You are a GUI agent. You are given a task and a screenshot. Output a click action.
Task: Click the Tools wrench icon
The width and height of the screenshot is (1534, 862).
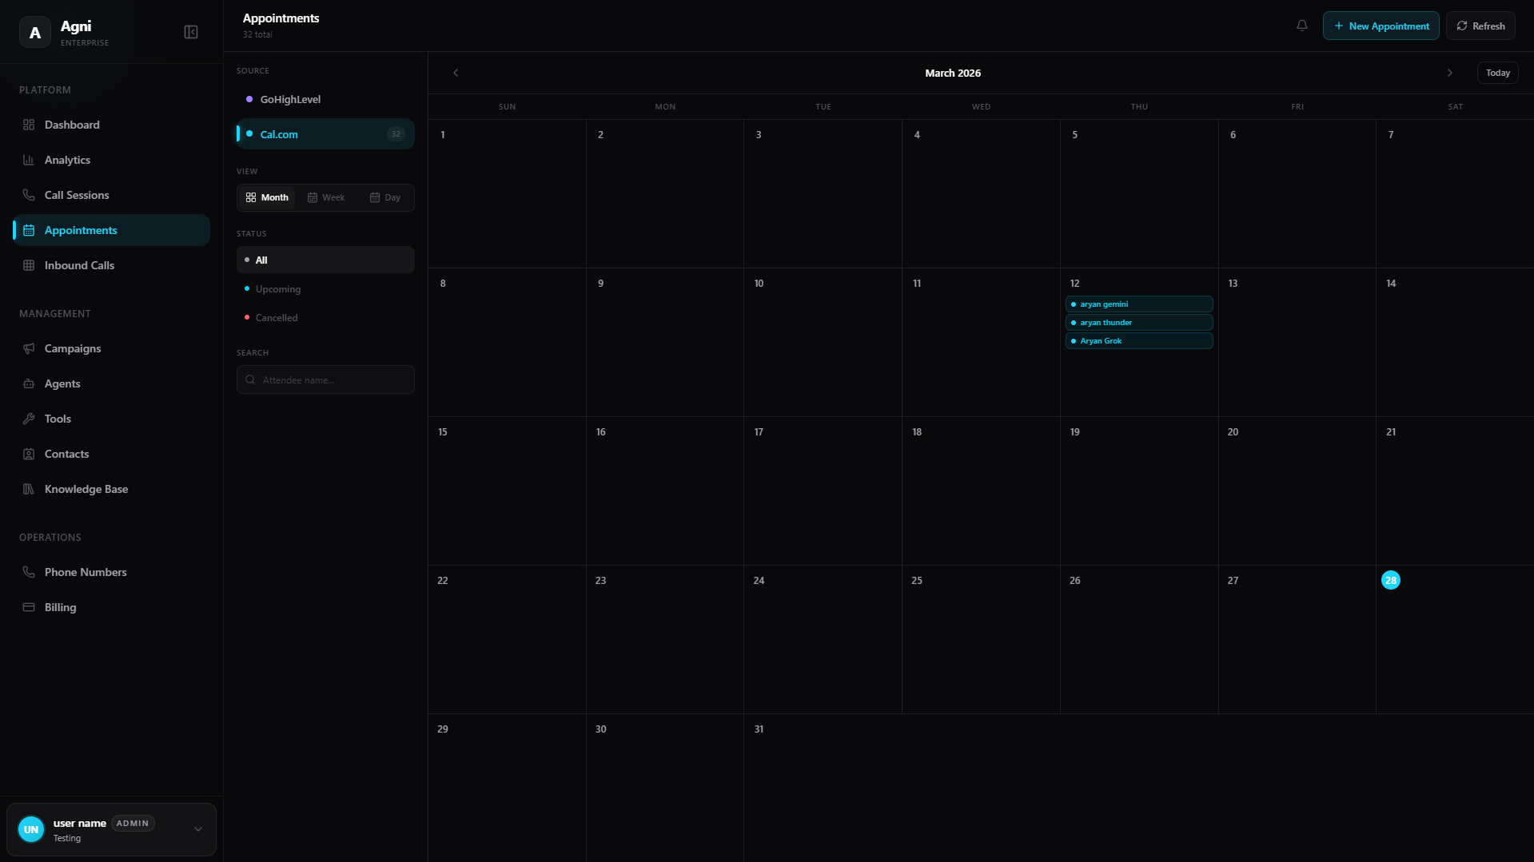29,419
